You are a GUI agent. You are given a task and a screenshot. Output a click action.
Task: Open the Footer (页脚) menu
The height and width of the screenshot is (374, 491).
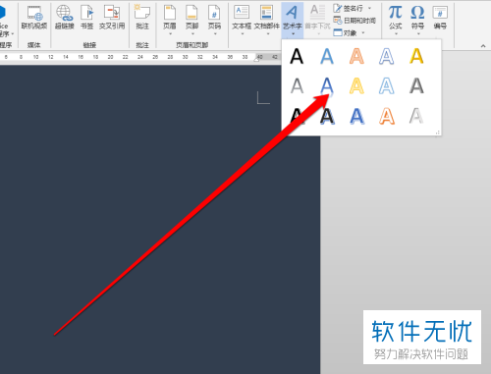[x=191, y=20]
